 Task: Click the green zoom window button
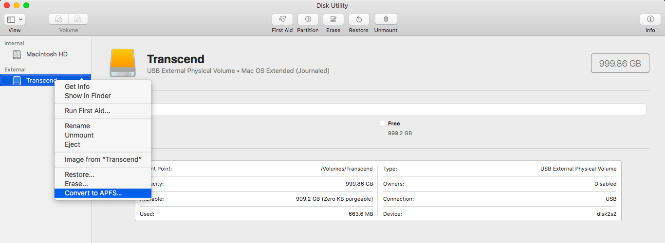[x=26, y=5]
